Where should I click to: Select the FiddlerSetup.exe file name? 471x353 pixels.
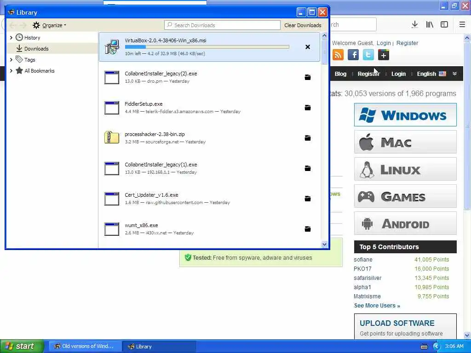144,104
